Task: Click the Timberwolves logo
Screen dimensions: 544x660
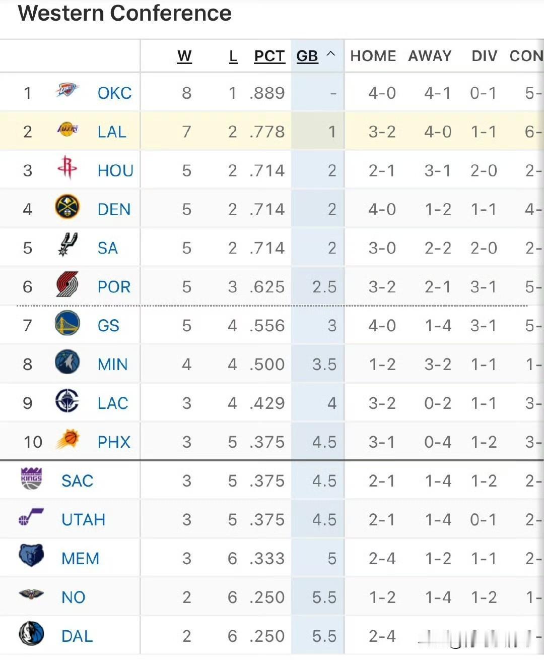Action: pos(67,362)
